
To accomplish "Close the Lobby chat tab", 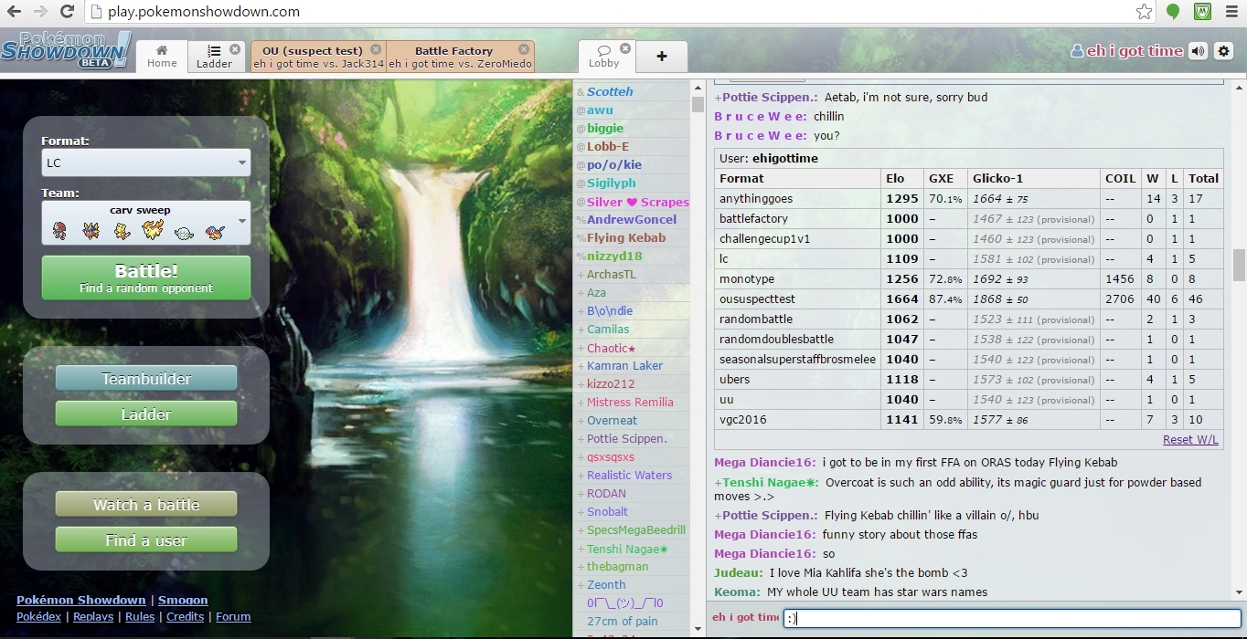I will (x=625, y=48).
